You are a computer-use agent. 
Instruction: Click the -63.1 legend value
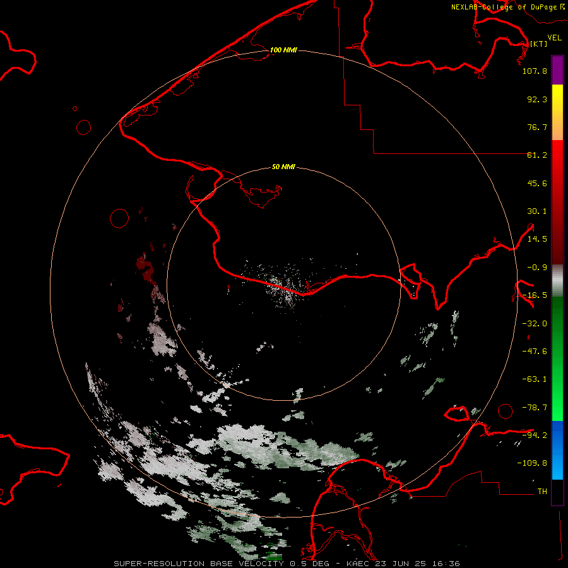535,379
